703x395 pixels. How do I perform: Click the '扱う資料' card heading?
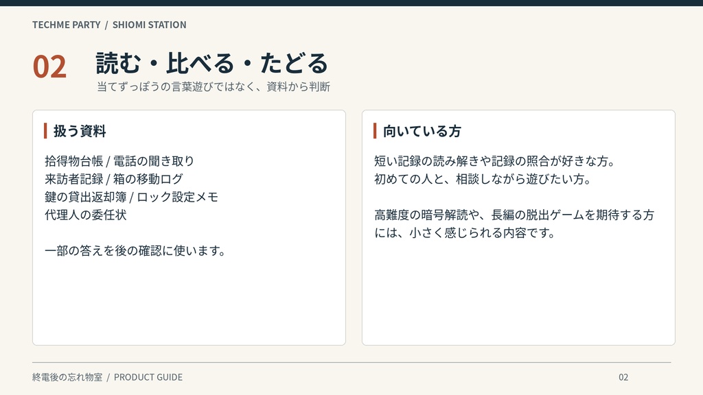[80, 131]
